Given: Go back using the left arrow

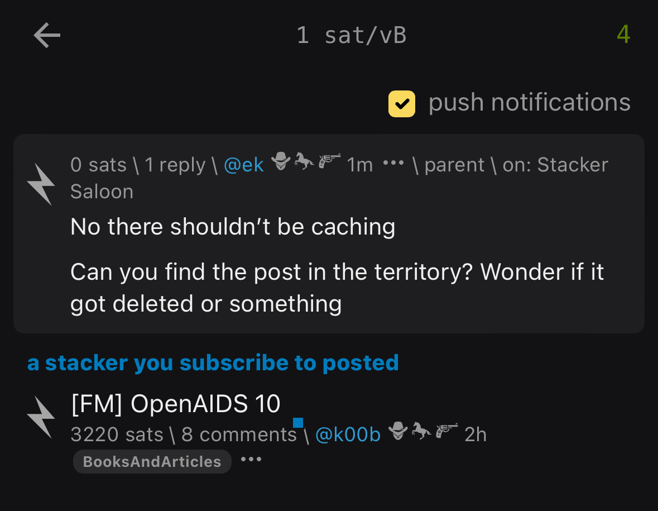Looking at the screenshot, I should (47, 35).
